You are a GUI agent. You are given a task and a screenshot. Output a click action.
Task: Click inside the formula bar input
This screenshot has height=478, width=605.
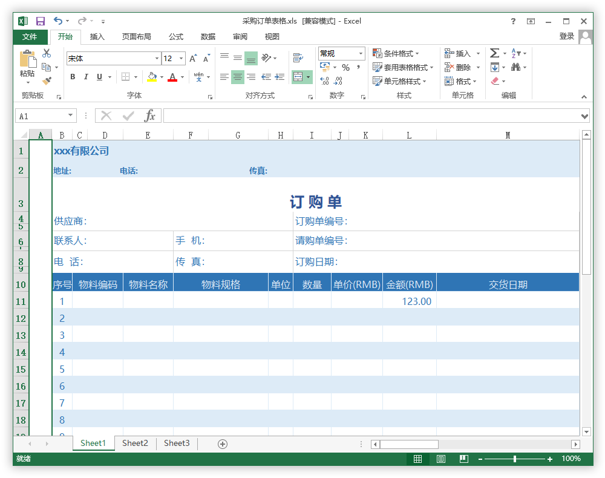click(372, 116)
